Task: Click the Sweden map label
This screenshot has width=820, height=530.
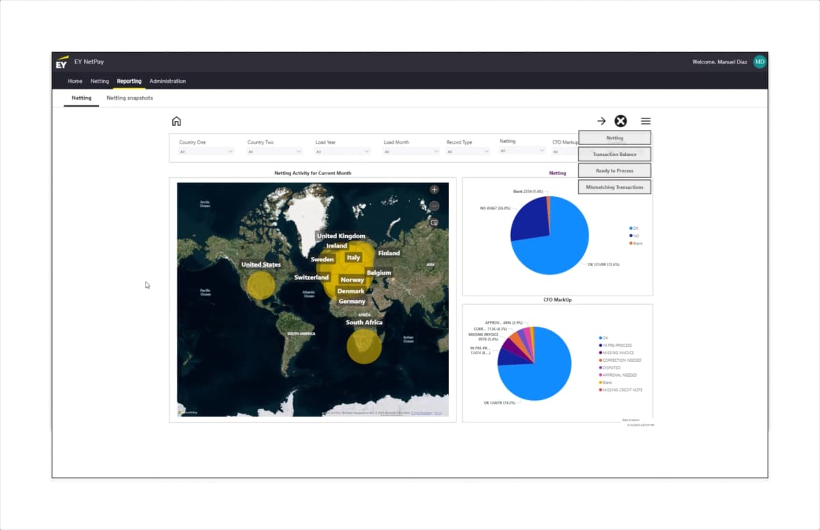Action: [x=323, y=260]
